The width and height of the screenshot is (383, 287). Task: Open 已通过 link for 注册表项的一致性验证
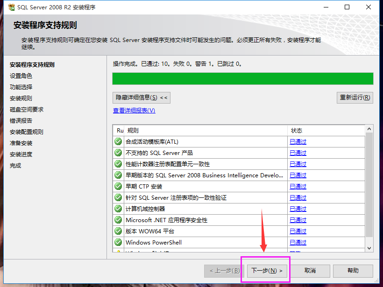pos(298,198)
